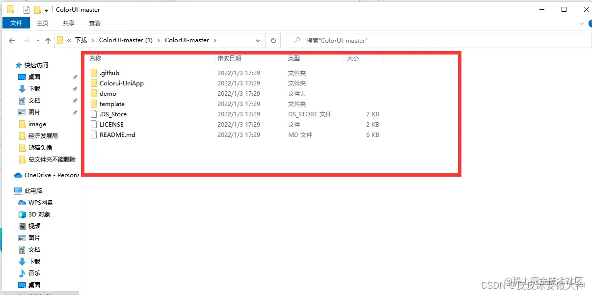Click the forward navigation arrow

click(27, 41)
